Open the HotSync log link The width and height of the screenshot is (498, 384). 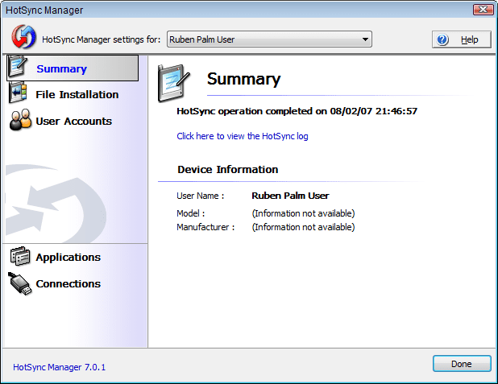(x=243, y=136)
